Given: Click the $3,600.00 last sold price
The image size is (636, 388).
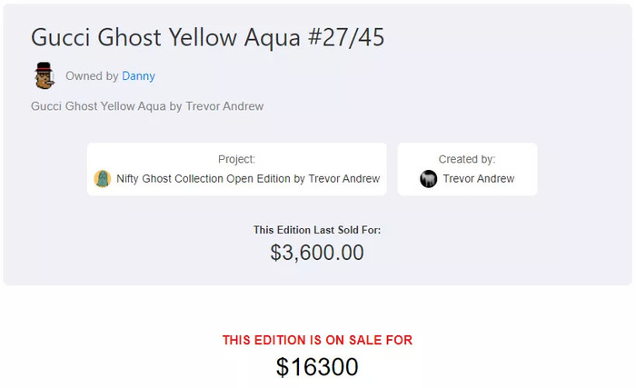Looking at the screenshot, I should tap(317, 253).
